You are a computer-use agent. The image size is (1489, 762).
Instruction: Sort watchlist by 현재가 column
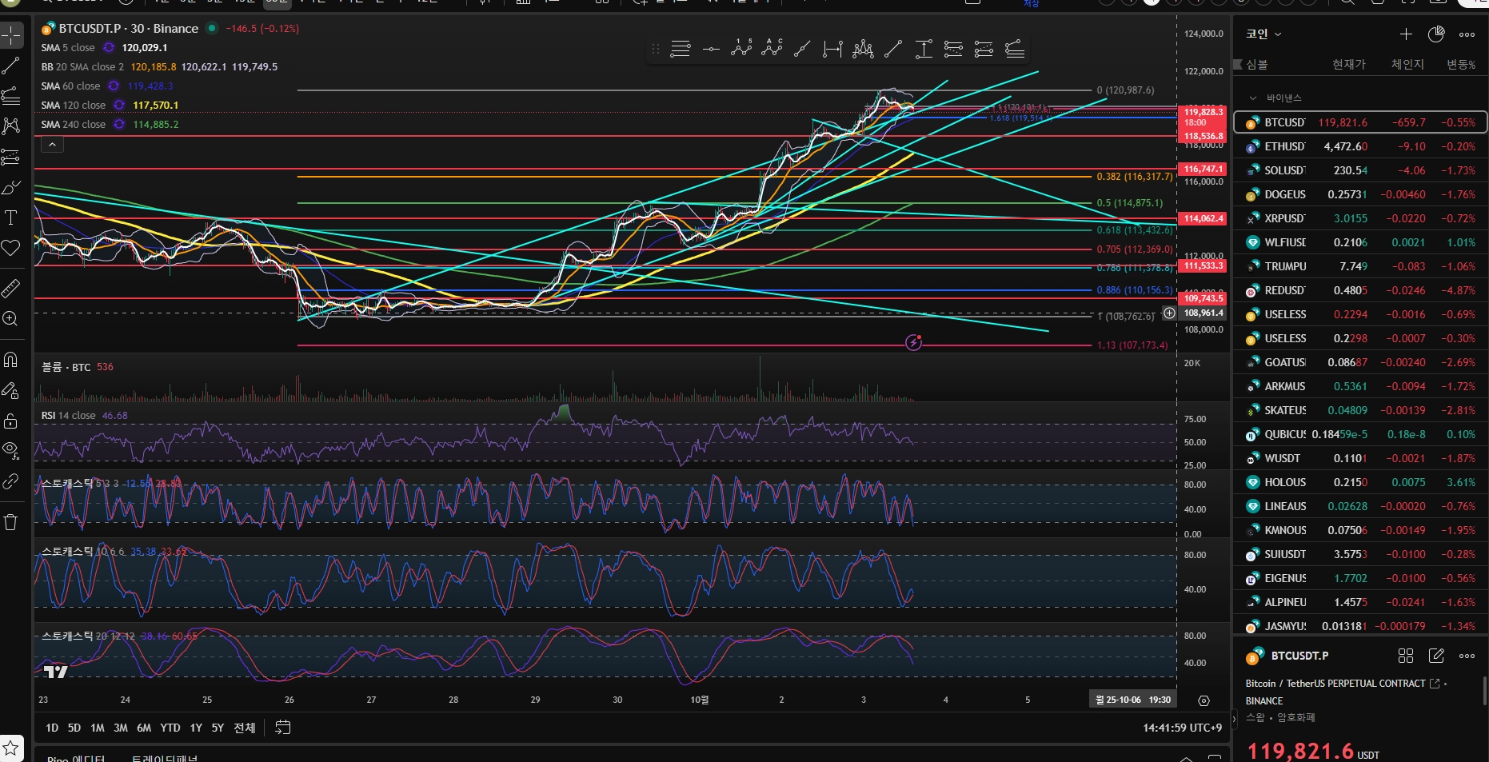tap(1349, 64)
